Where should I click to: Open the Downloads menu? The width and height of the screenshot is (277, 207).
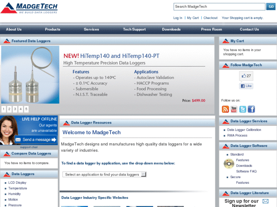[171, 29]
